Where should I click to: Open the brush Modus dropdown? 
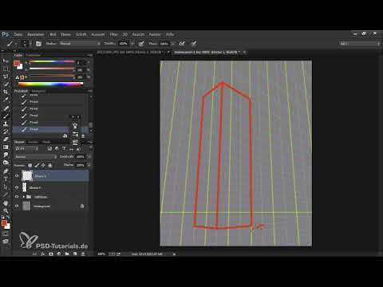pyautogui.click(x=80, y=43)
